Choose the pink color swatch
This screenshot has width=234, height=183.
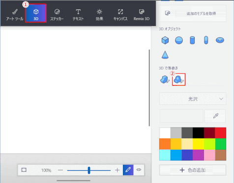(x=209, y=155)
